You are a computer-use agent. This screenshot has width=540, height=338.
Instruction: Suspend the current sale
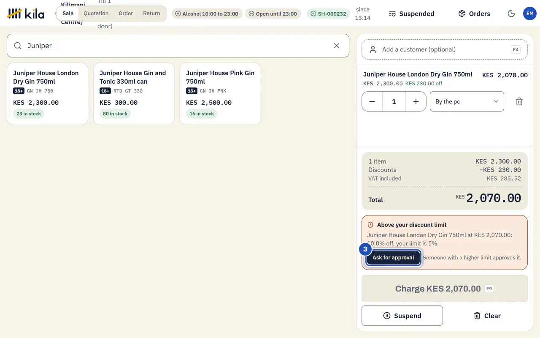click(x=402, y=316)
